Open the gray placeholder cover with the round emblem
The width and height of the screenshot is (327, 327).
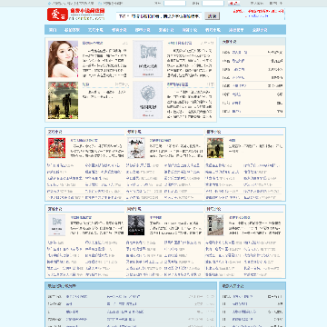click(x=148, y=100)
